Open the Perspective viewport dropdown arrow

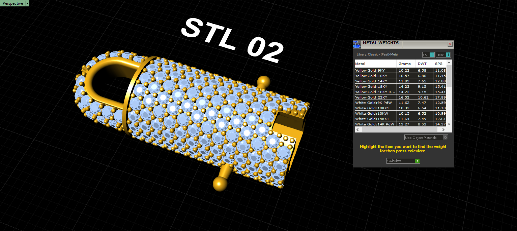point(27,3)
